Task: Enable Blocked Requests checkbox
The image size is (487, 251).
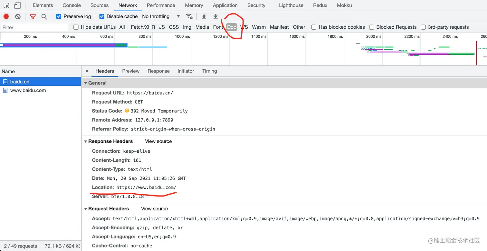Action: (x=372, y=27)
